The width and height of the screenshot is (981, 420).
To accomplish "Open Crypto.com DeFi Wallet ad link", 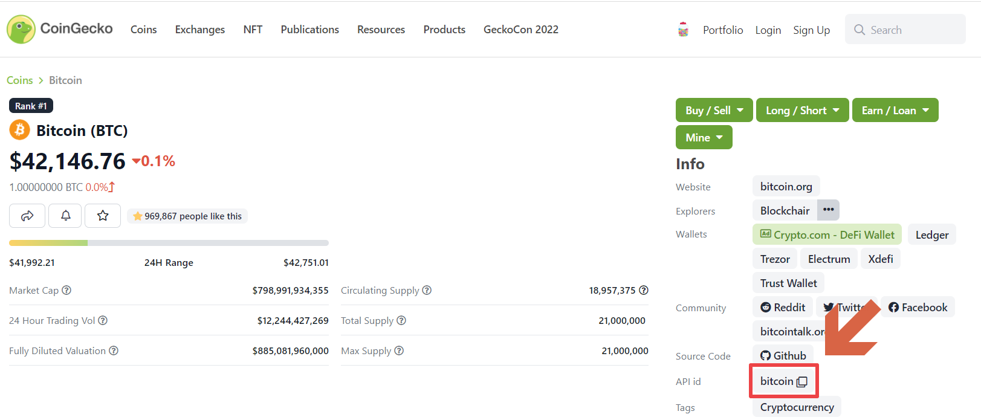I will coord(827,234).
